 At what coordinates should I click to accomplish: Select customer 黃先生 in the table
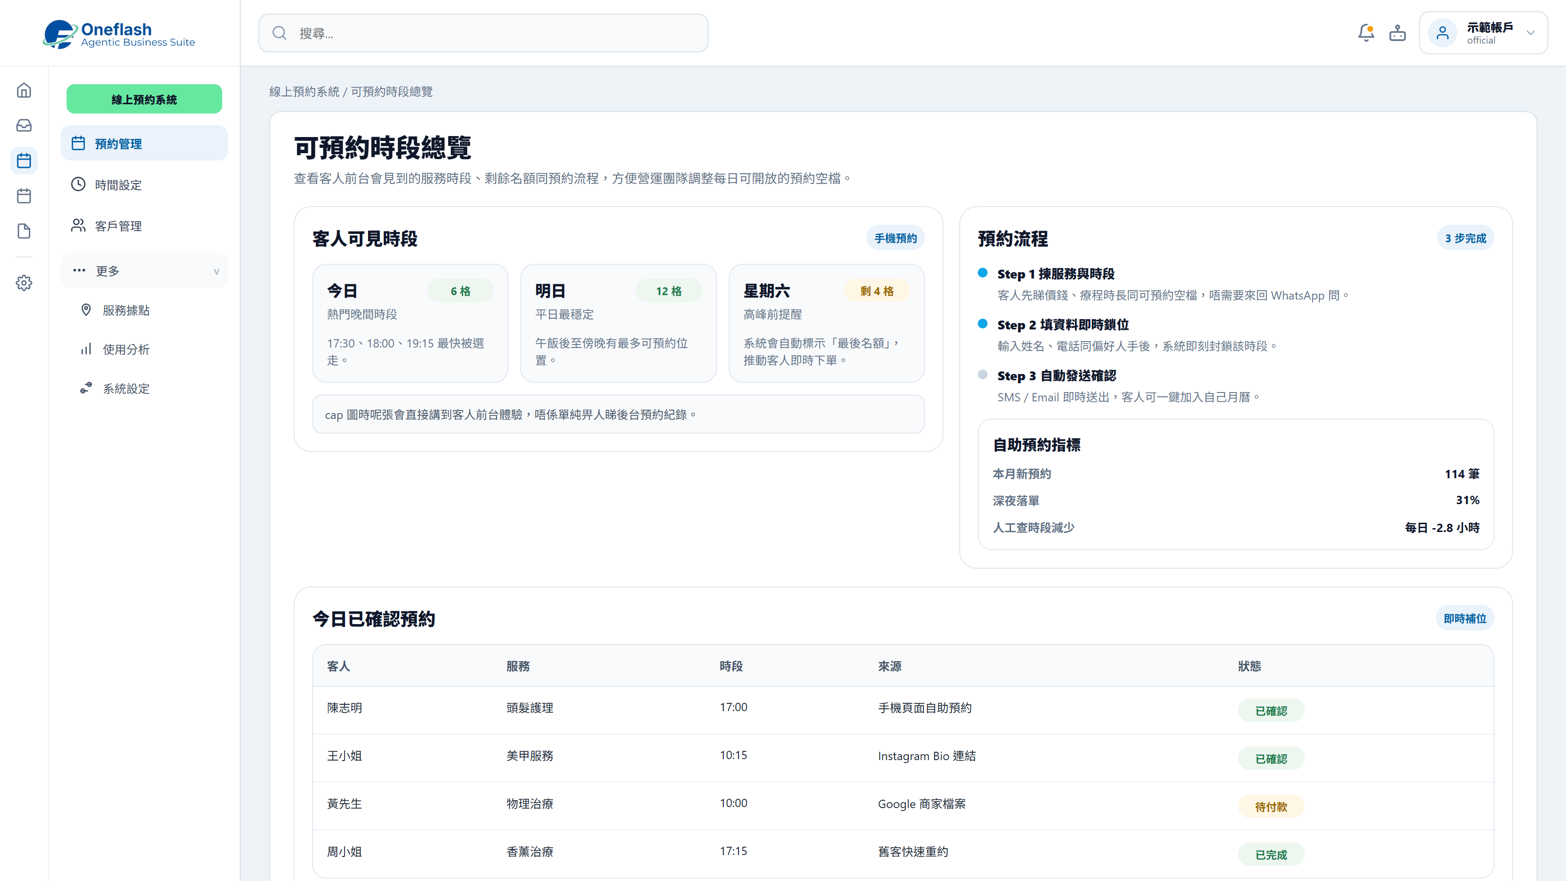coord(344,804)
